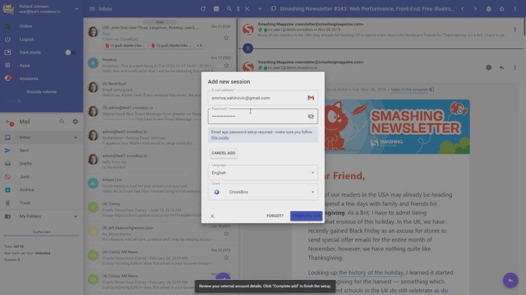
Task: Click the E-mail address input field
Action: (257, 98)
